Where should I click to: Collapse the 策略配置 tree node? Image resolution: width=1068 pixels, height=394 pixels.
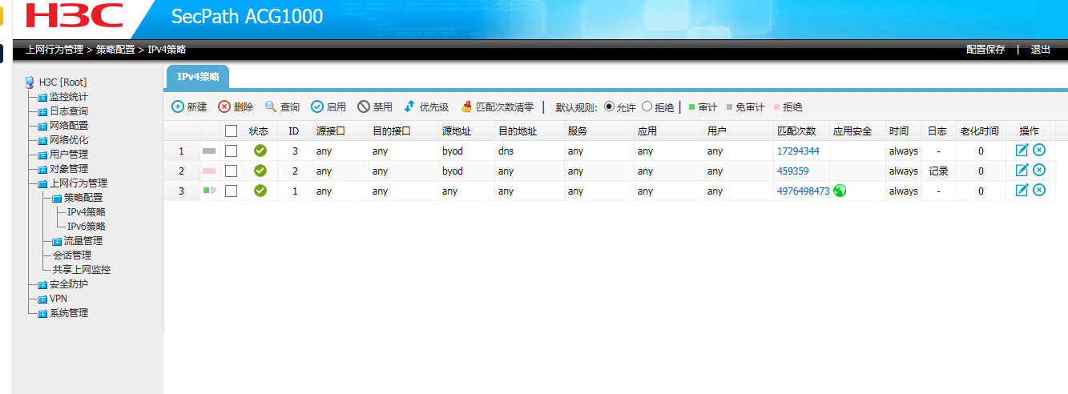tap(57, 198)
